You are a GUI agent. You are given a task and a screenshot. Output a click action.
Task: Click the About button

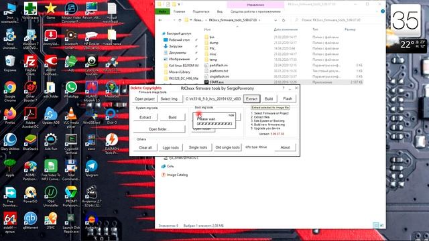[x=285, y=147]
